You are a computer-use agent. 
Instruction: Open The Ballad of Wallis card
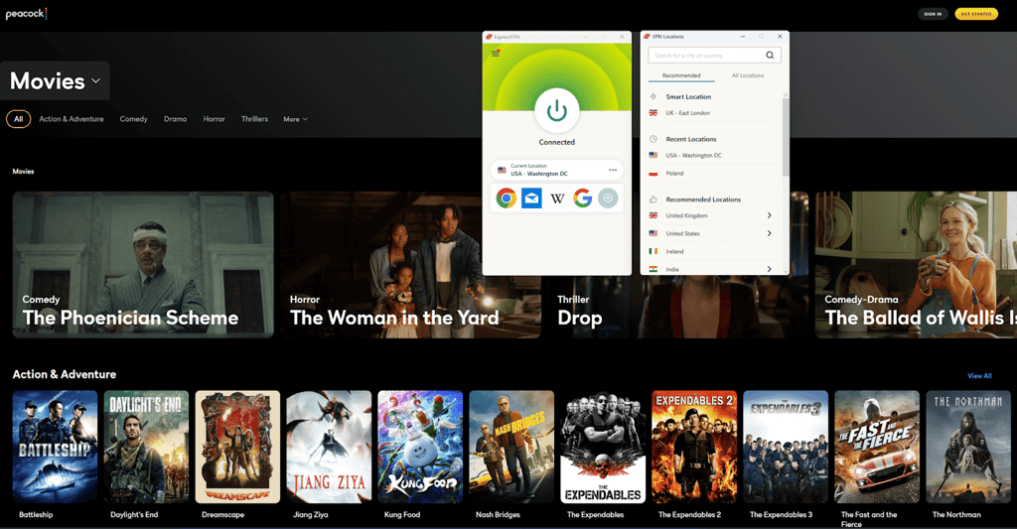click(916, 264)
